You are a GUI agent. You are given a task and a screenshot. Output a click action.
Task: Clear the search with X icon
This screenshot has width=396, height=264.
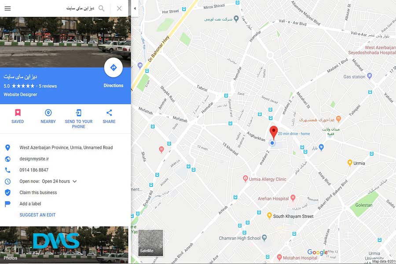click(119, 8)
